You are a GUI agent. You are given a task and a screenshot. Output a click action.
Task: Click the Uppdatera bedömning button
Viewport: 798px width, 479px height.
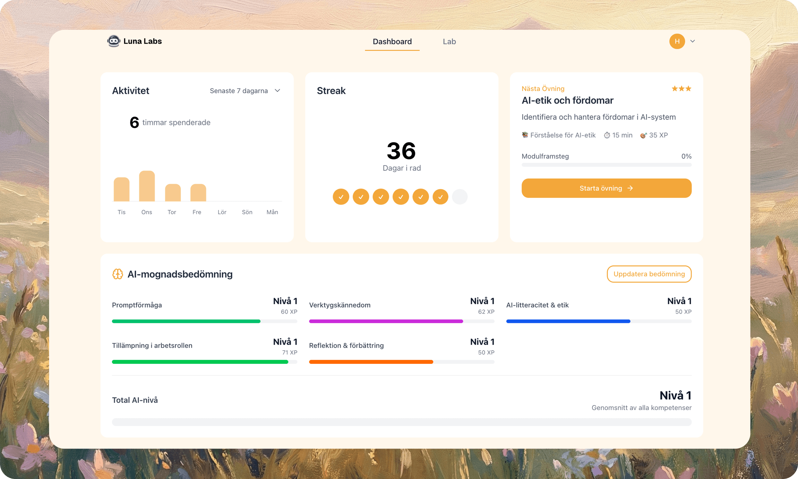649,274
